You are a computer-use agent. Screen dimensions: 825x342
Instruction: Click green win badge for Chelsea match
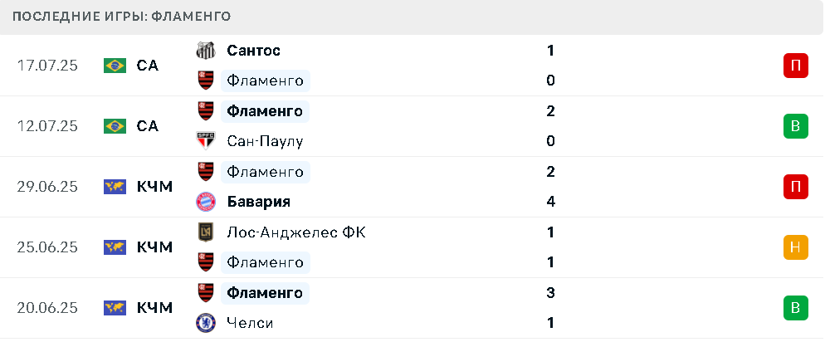pyautogui.click(x=795, y=308)
